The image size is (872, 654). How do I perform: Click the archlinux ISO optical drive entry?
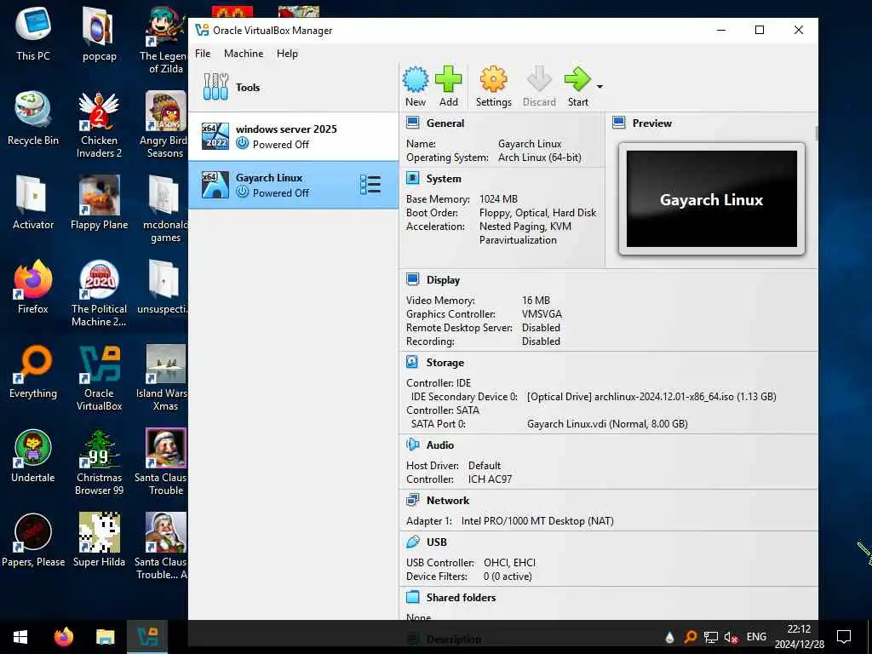point(651,397)
